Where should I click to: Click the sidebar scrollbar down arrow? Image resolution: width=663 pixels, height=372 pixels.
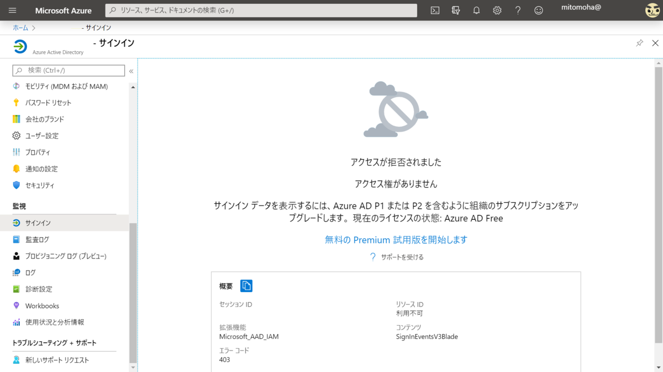pyautogui.click(x=133, y=367)
